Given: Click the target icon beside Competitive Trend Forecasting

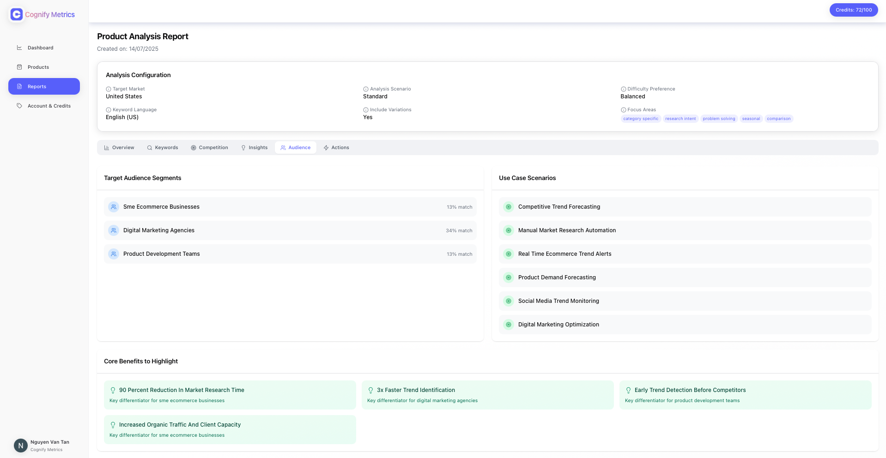Looking at the screenshot, I should coord(509,207).
